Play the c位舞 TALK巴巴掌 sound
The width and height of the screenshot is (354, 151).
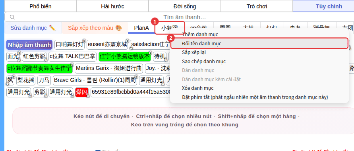pos(72,56)
